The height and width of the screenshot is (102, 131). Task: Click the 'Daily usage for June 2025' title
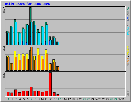27,4
